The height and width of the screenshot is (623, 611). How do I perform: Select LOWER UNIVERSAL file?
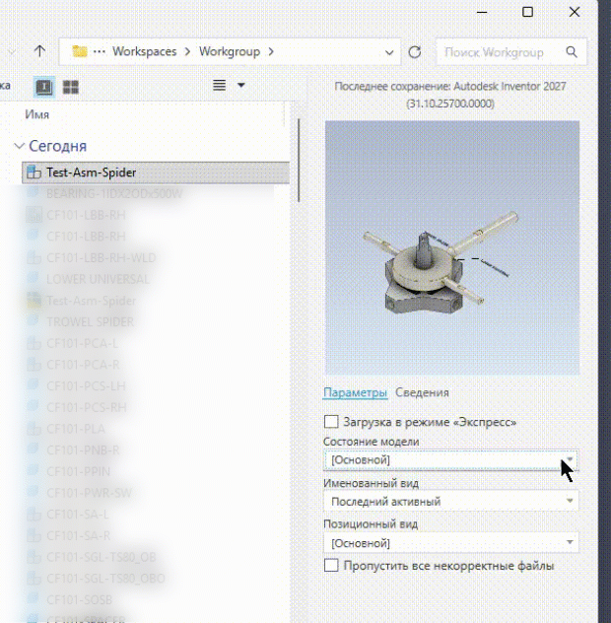[x=98, y=279]
